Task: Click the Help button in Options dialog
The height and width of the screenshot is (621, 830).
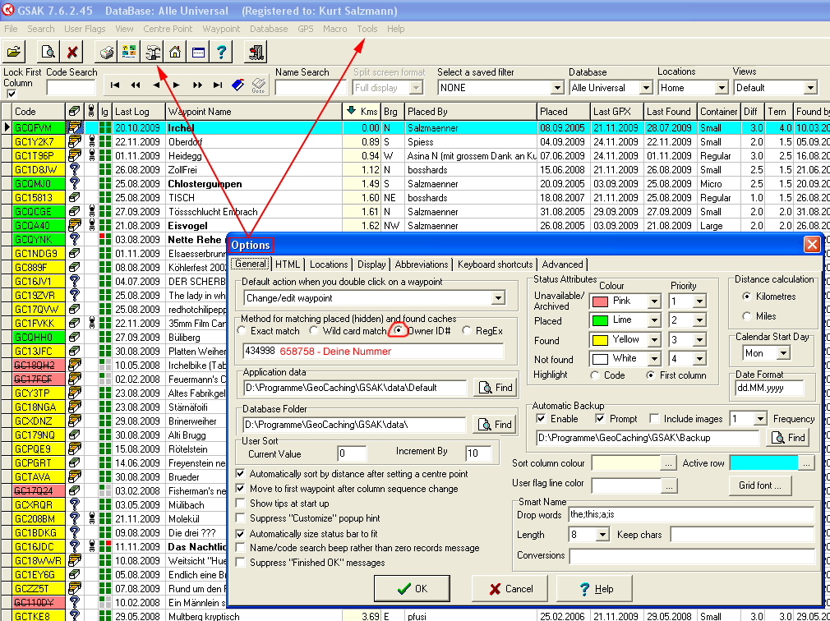Action: [x=595, y=589]
